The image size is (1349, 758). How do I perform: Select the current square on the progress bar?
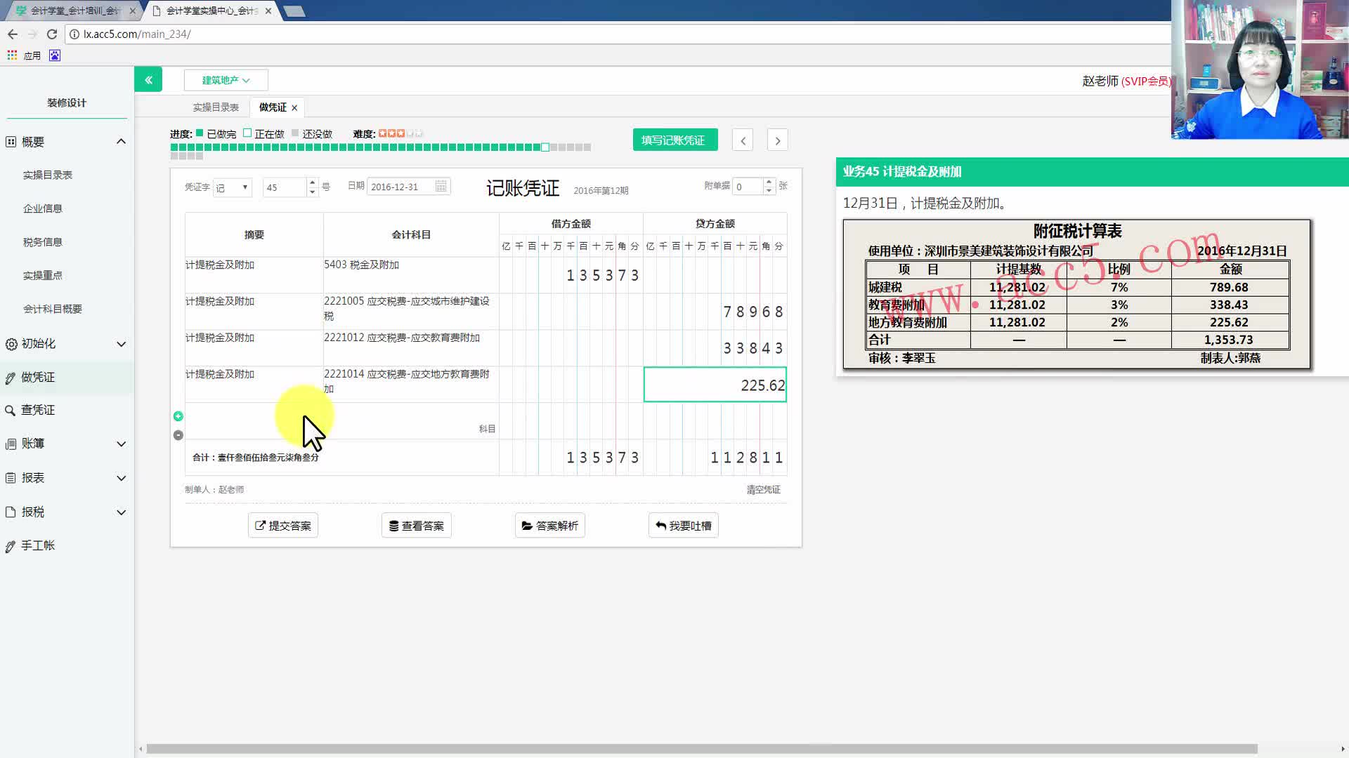545,147
